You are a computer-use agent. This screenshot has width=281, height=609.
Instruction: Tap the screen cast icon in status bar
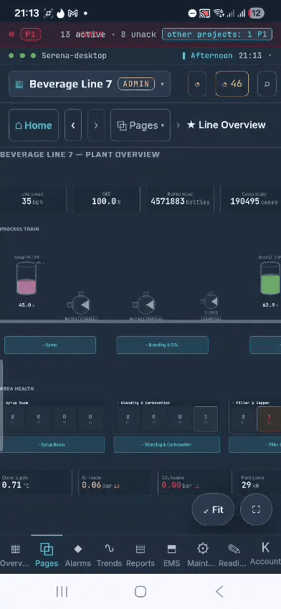pyautogui.click(x=205, y=14)
